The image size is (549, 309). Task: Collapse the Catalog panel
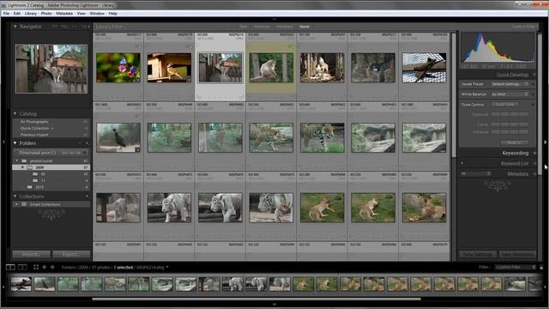click(x=15, y=113)
